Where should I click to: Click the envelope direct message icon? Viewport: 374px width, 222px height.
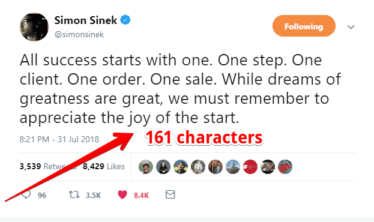coord(170,194)
